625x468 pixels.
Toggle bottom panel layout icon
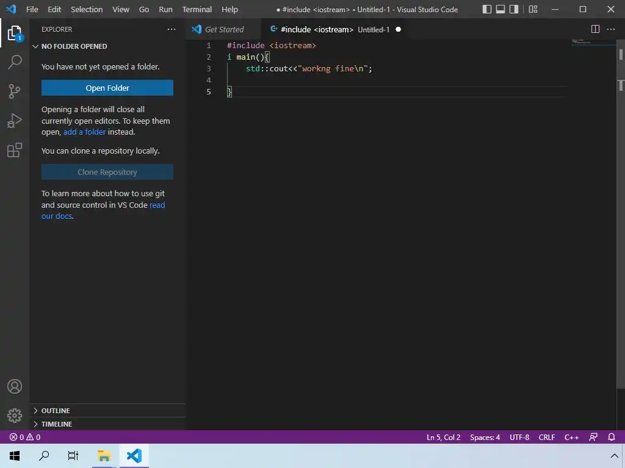point(500,9)
